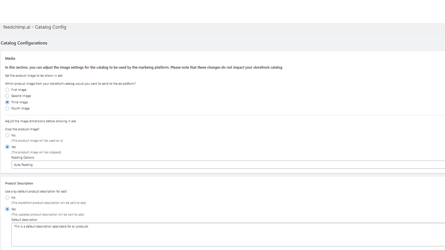The height and width of the screenshot is (250, 445).
Task: Select the Third image radio button
Action: pyautogui.click(x=7, y=102)
